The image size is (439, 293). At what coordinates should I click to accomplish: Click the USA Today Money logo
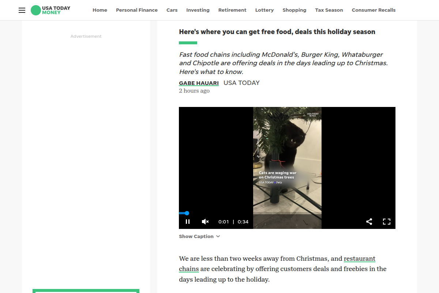pyautogui.click(x=50, y=10)
